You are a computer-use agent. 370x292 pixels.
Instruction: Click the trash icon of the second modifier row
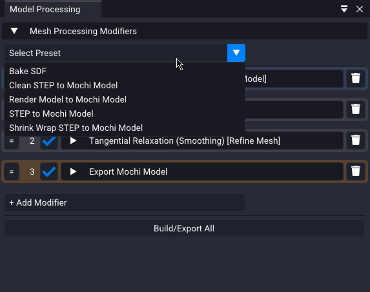pos(356,110)
